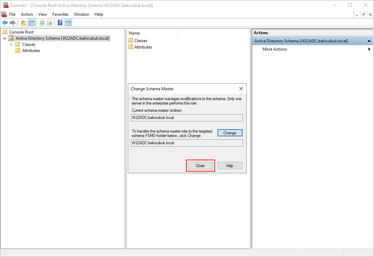Maximize the Console1 main window

coord(350,5)
